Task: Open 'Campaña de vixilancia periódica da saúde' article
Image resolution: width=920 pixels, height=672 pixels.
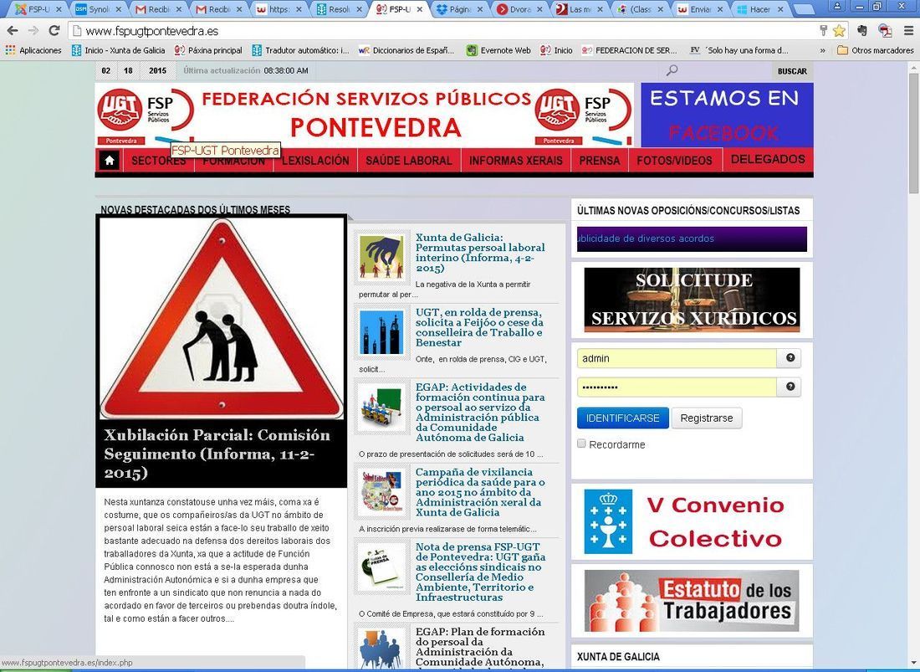Action: pos(480,492)
